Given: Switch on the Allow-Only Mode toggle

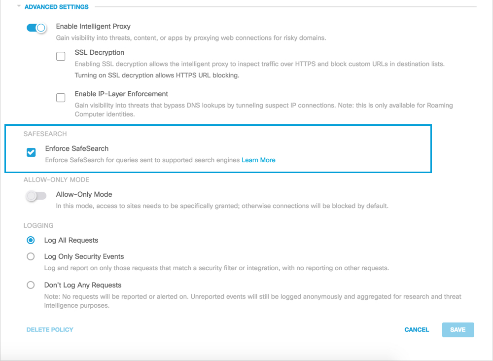Looking at the screenshot, I should click(x=36, y=196).
